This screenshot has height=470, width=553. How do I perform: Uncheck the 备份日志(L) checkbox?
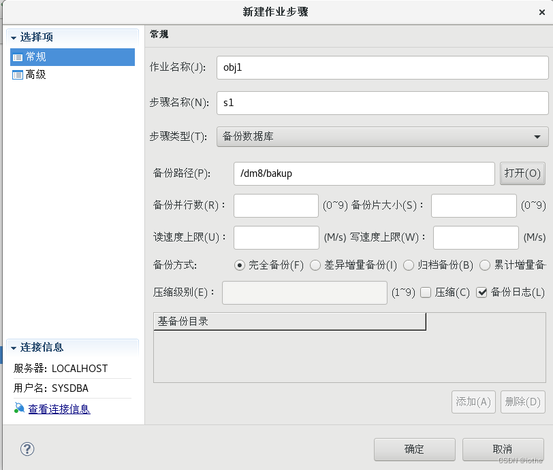[481, 292]
